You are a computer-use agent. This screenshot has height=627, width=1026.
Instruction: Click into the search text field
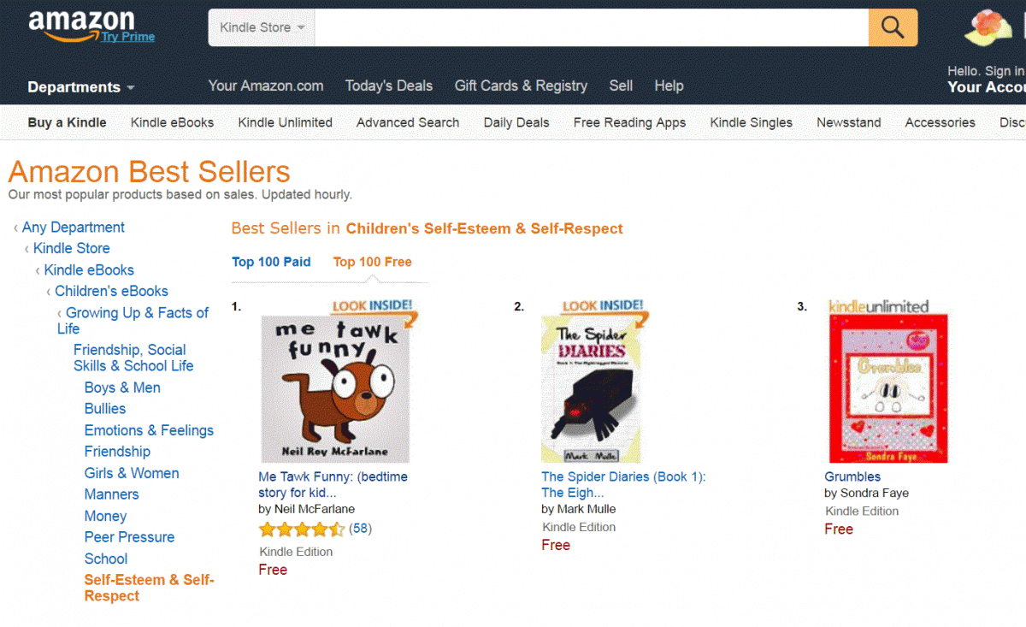click(590, 27)
